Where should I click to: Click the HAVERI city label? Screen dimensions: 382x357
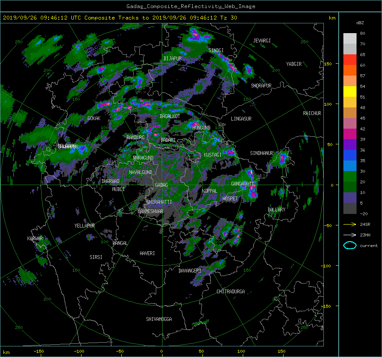pyautogui.click(x=147, y=253)
